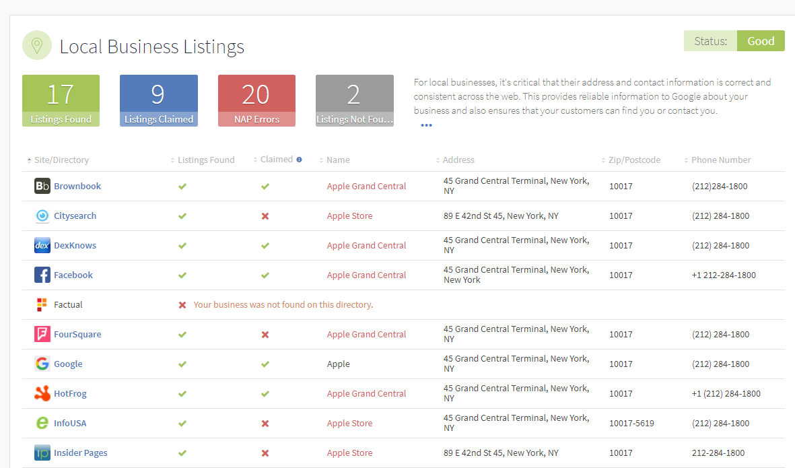
Task: Click the phone number +1 212-284-1800
Action: pyautogui.click(x=724, y=275)
